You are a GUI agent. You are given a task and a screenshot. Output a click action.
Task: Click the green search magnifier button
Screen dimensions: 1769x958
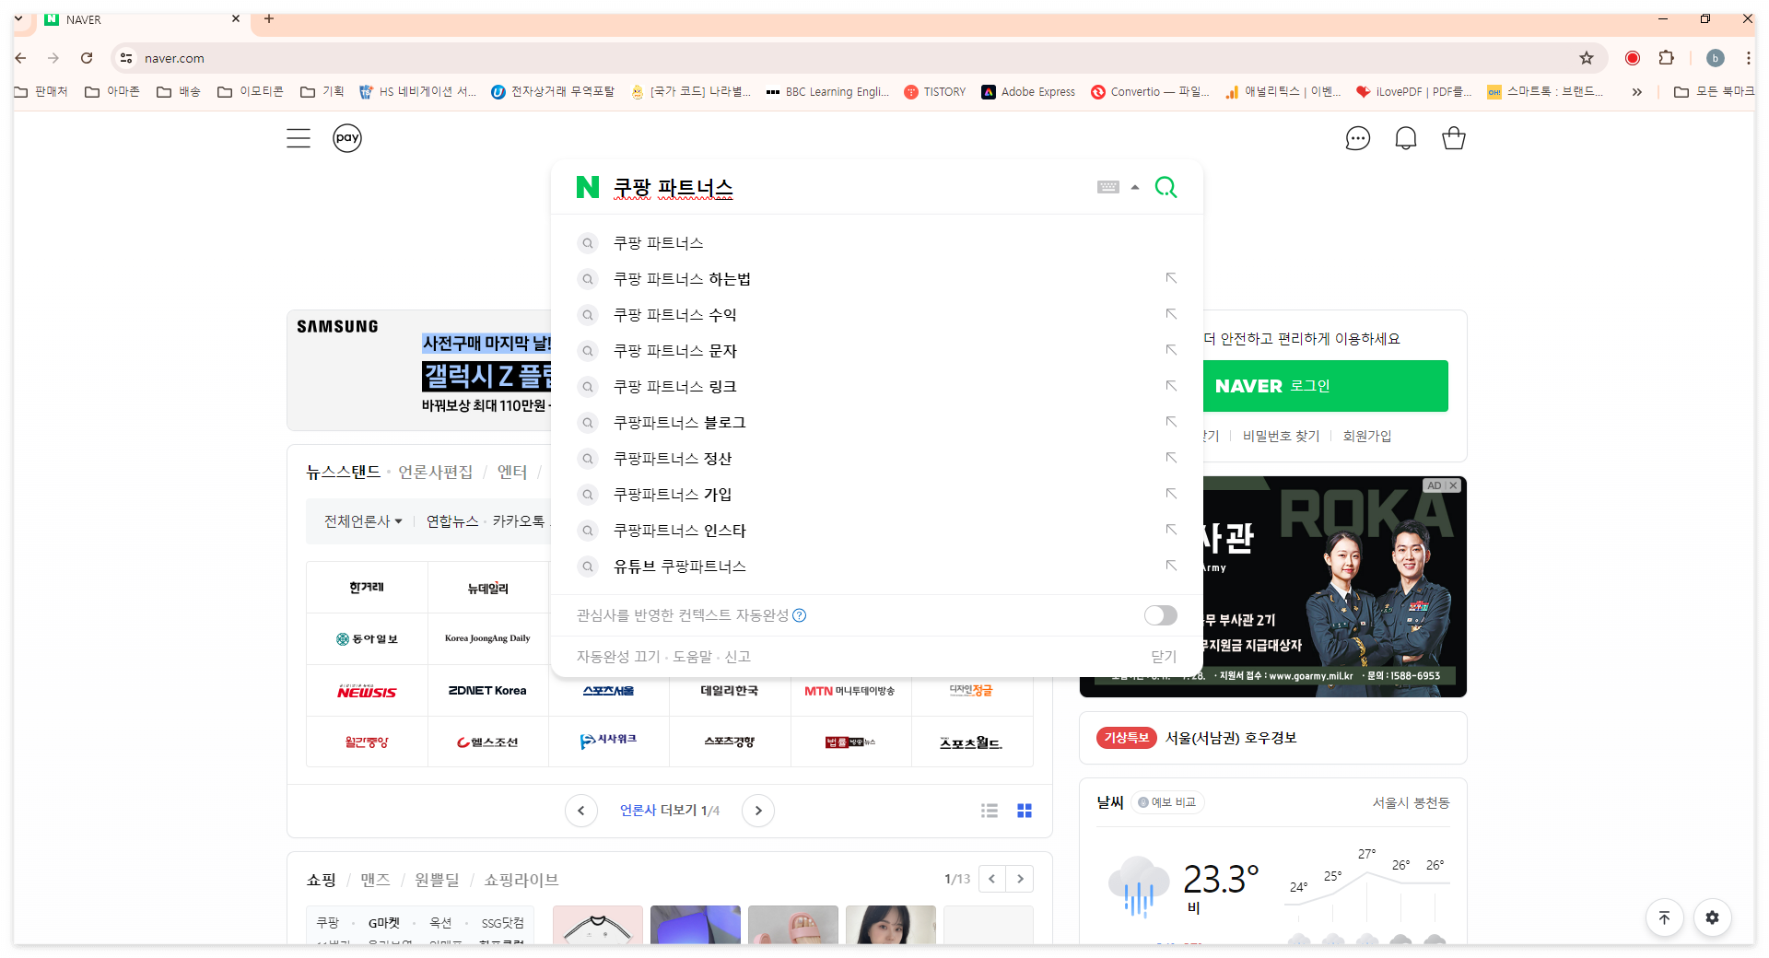click(1166, 187)
